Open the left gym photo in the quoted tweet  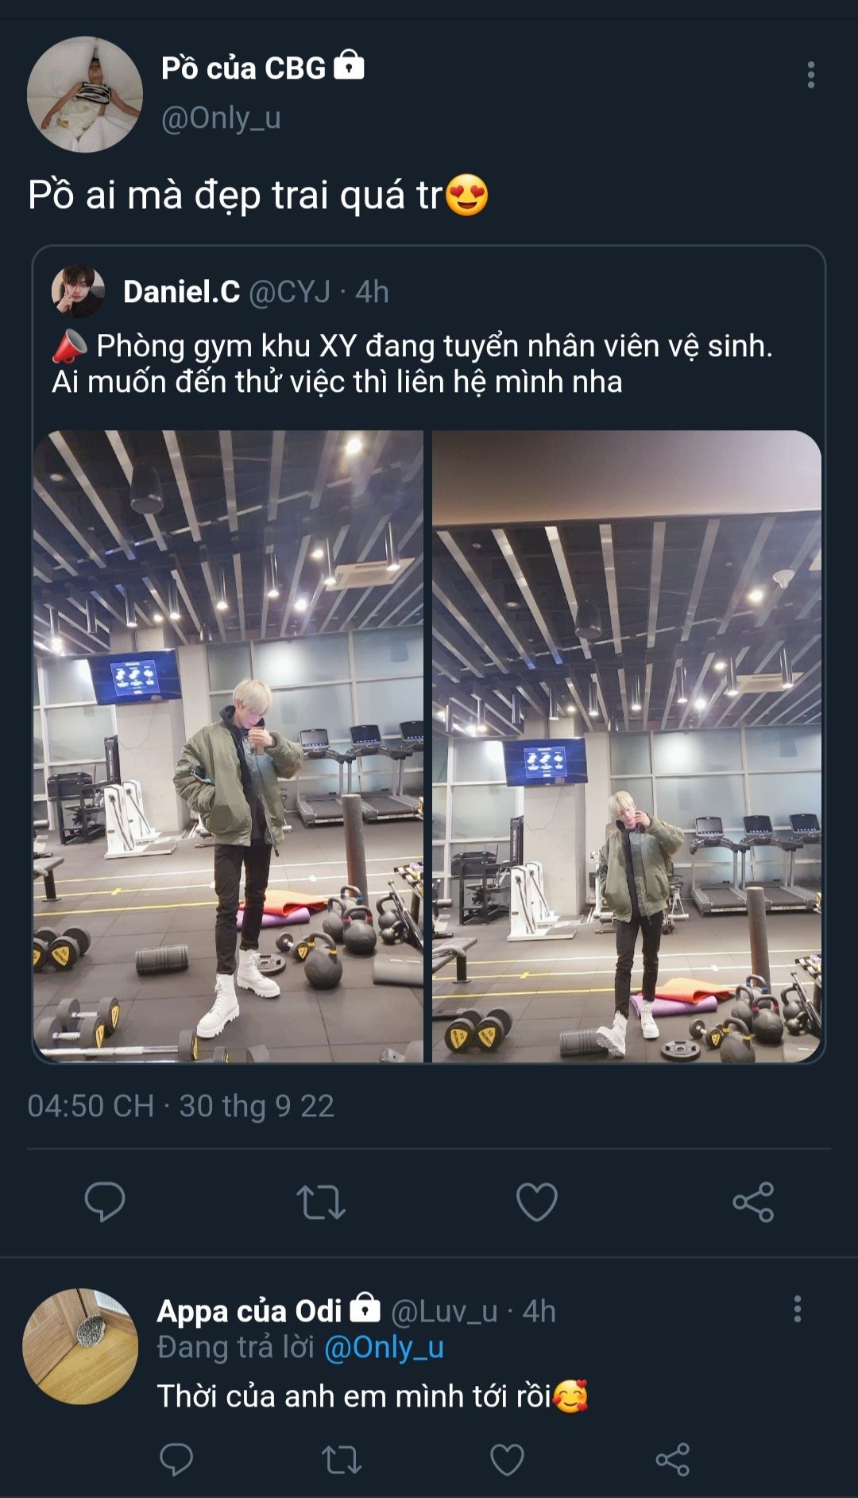(228, 746)
